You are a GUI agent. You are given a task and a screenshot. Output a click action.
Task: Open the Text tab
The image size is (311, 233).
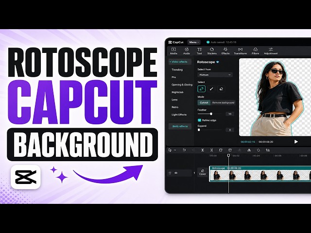tap(199, 51)
